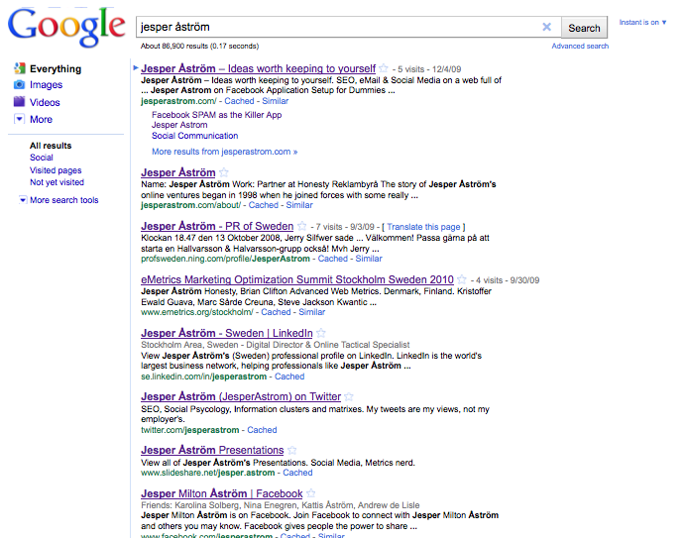Click 5 visits - 12/4/09 text
Image resolution: width=686 pixels, height=538 pixels.
429,69
